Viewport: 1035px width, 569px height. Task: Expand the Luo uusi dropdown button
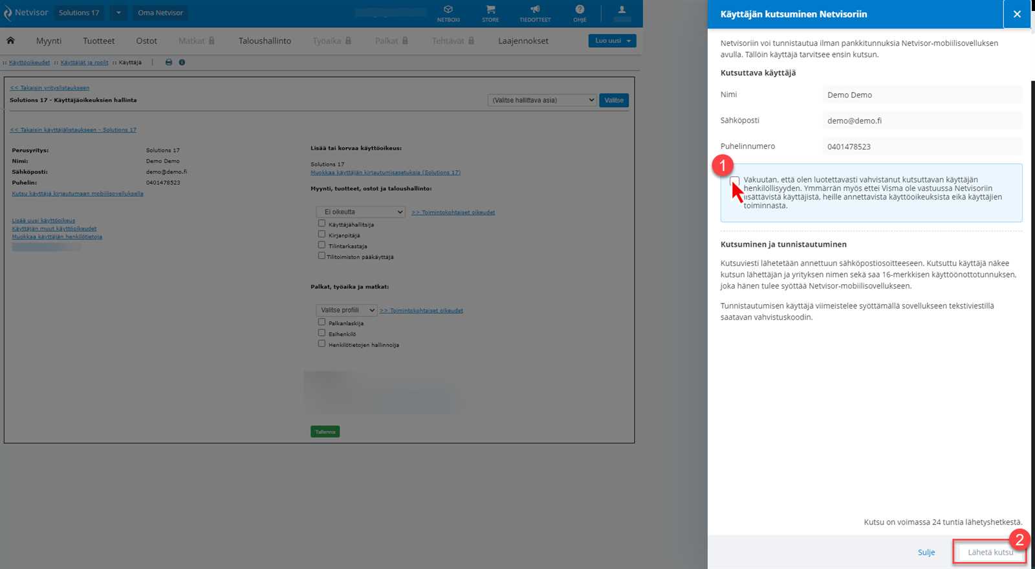tap(612, 41)
